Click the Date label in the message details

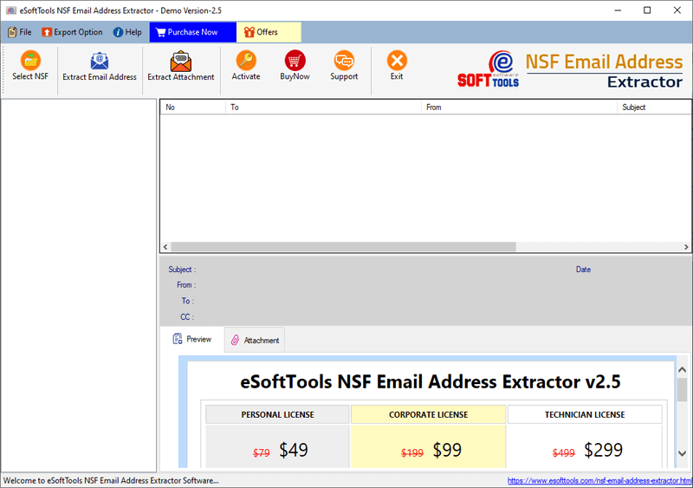[x=583, y=270]
